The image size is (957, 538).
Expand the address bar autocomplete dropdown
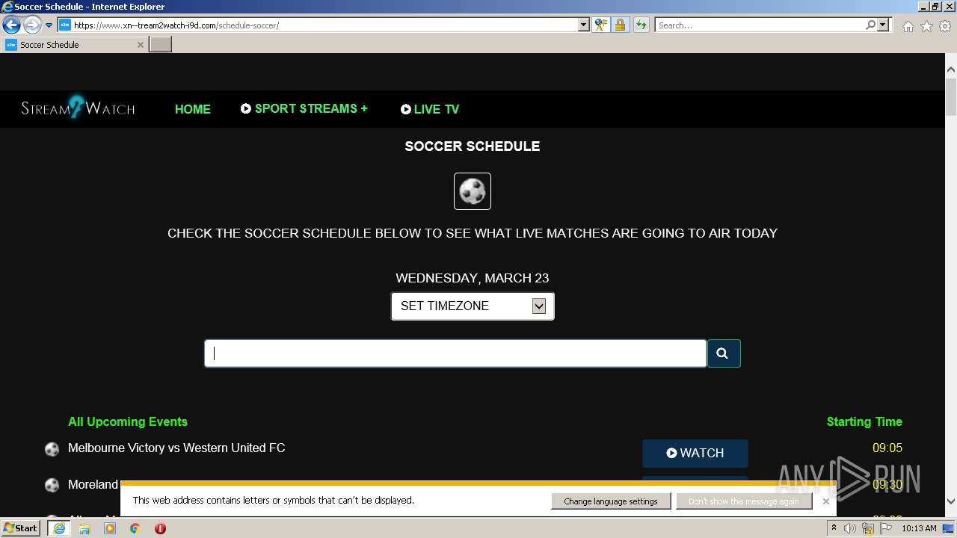point(584,25)
